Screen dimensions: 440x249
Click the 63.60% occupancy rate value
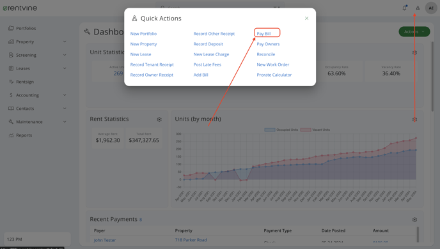(336, 73)
